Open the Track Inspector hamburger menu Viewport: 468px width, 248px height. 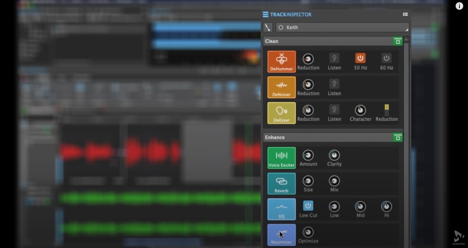[x=266, y=15]
